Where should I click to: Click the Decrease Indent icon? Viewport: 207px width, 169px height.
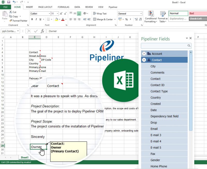pos(85,19)
